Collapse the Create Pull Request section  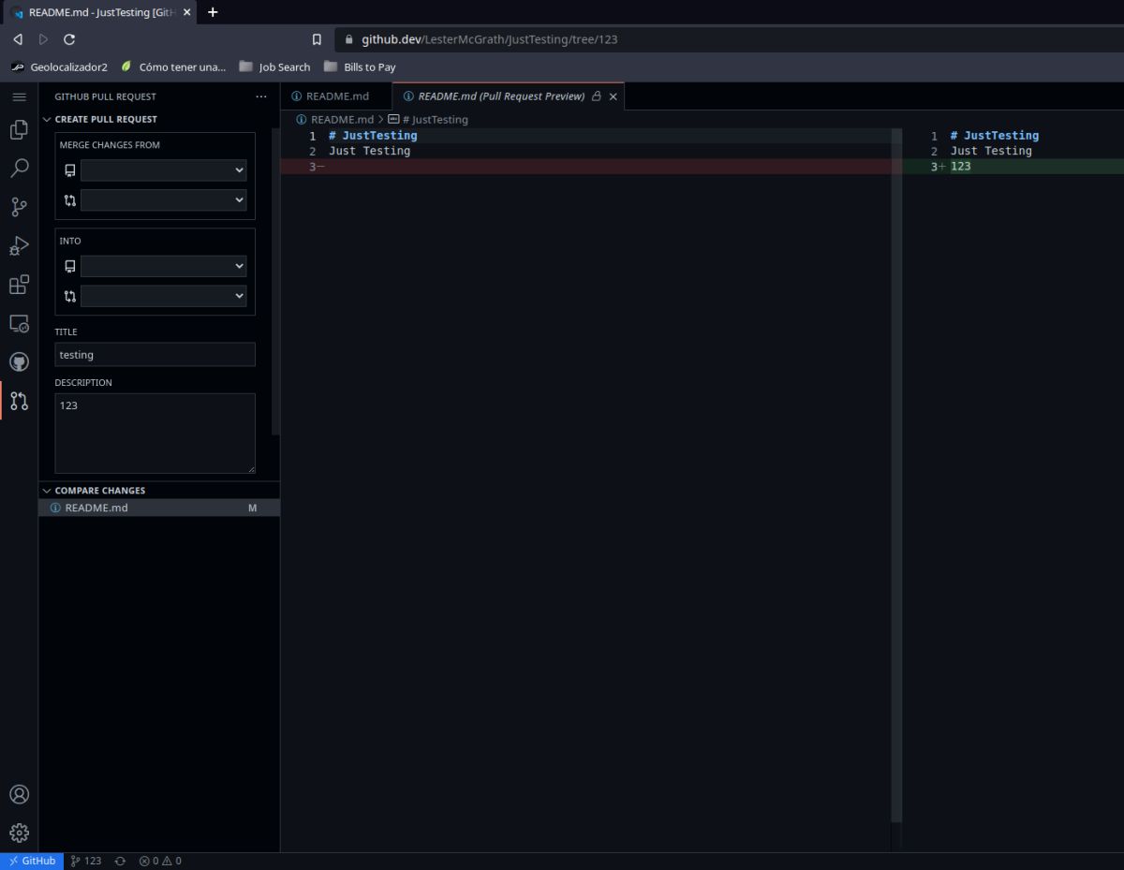point(48,119)
